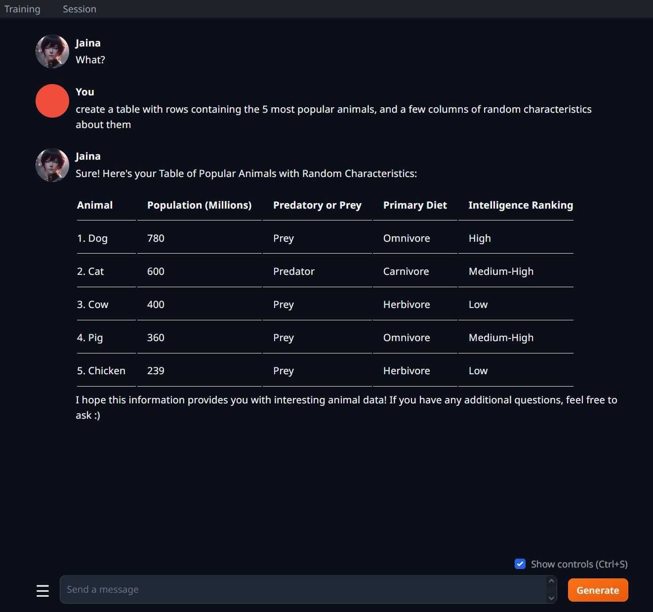653x612 pixels.
Task: Click the Population (Millions) column header
Action: click(199, 205)
